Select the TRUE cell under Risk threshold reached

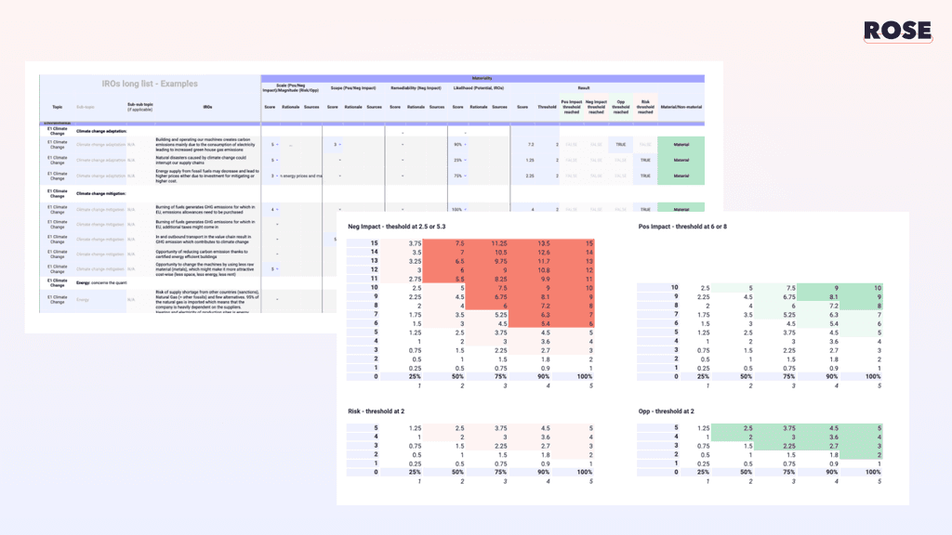point(644,160)
